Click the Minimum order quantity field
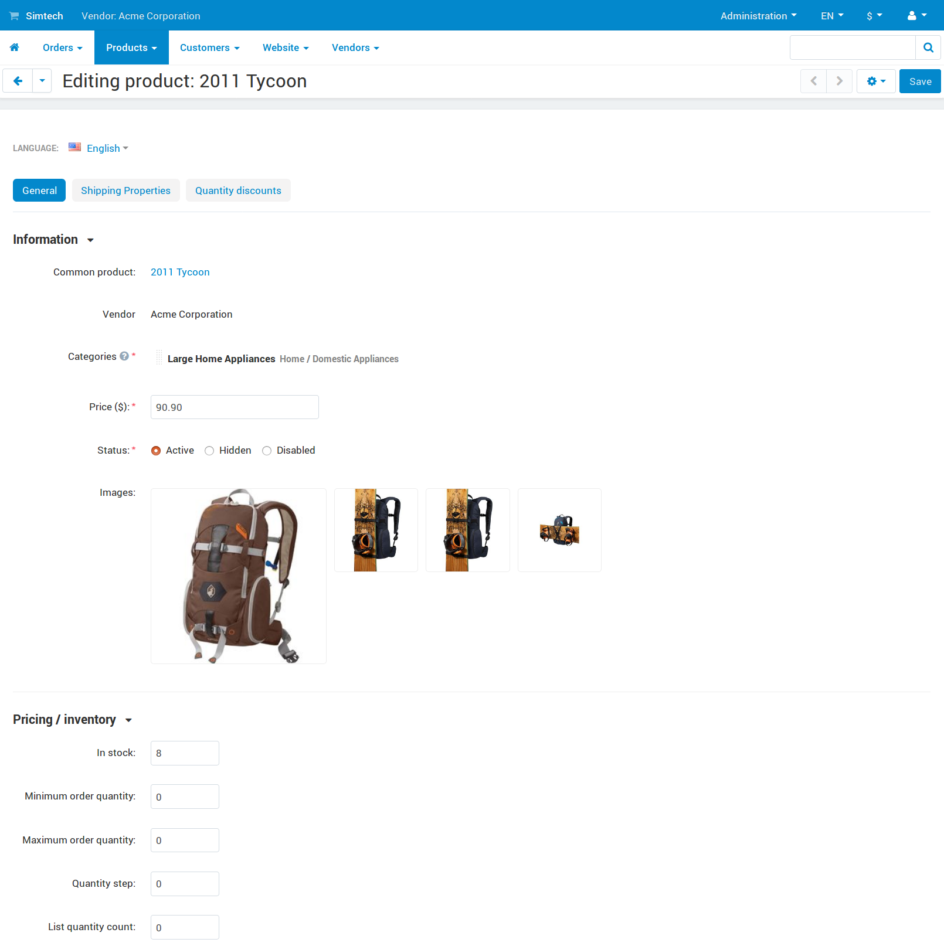 (185, 797)
